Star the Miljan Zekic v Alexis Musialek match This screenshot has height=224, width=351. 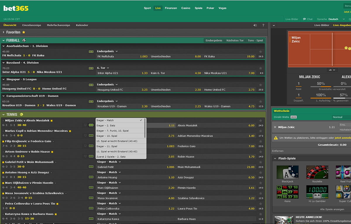pos(260,120)
